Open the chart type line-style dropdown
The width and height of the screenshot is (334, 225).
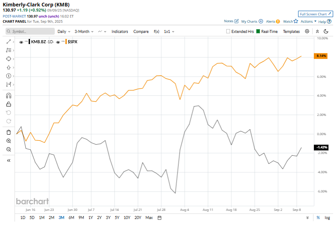102,32
